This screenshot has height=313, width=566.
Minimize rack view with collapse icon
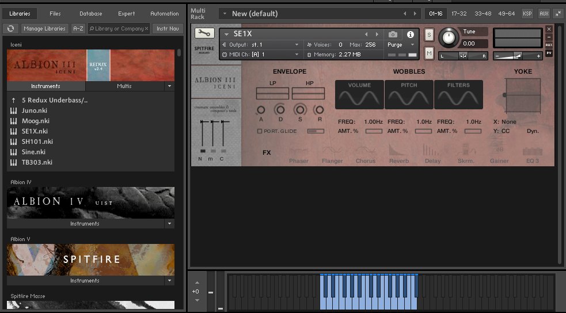coord(559,14)
